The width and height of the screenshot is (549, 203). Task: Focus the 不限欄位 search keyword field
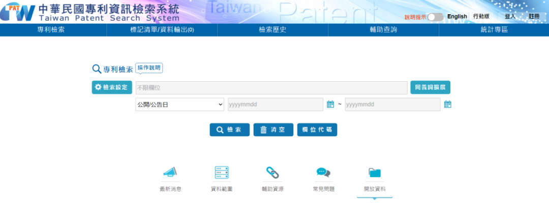click(271, 87)
